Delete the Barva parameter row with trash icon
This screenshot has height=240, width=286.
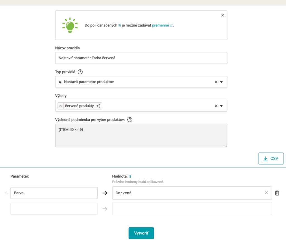(x=277, y=193)
